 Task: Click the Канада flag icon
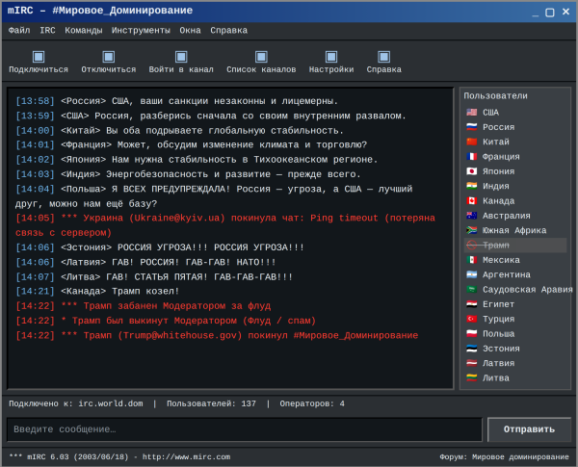[x=471, y=201]
